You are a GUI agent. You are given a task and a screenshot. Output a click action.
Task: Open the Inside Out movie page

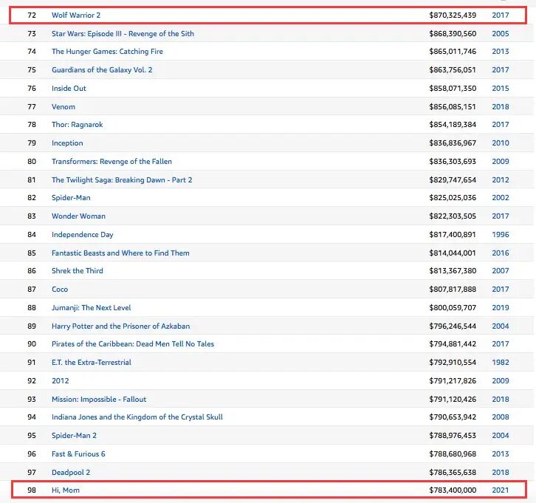(x=69, y=89)
